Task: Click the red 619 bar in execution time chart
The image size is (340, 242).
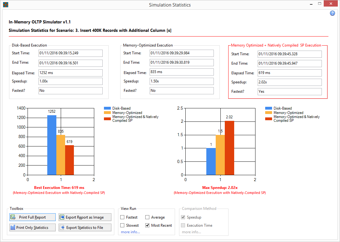Action: [x=70, y=160]
